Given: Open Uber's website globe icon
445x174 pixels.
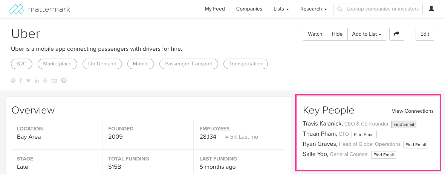Looking at the screenshot, I should [x=13, y=81].
